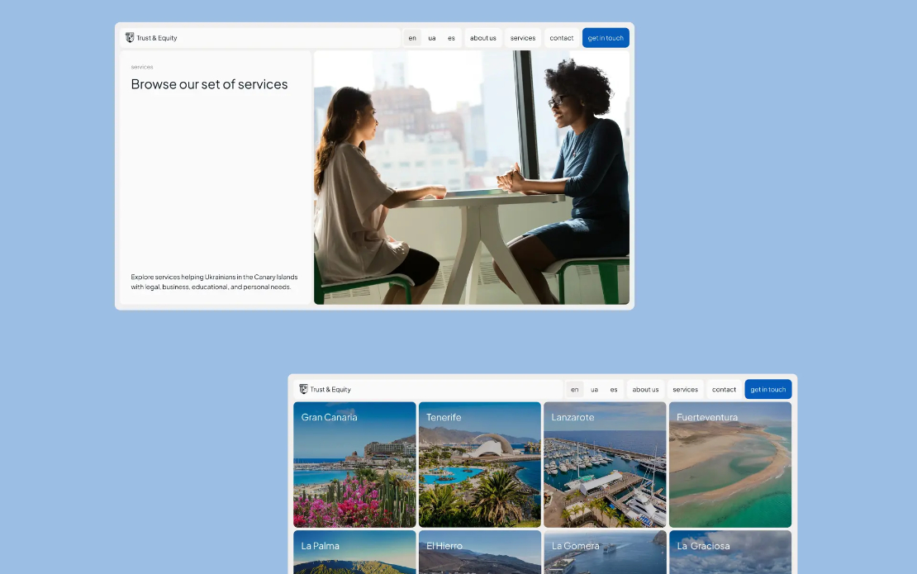917x574 pixels.
Task: Open 'about us' in the bottom mockup navigation
Action: 646,389
